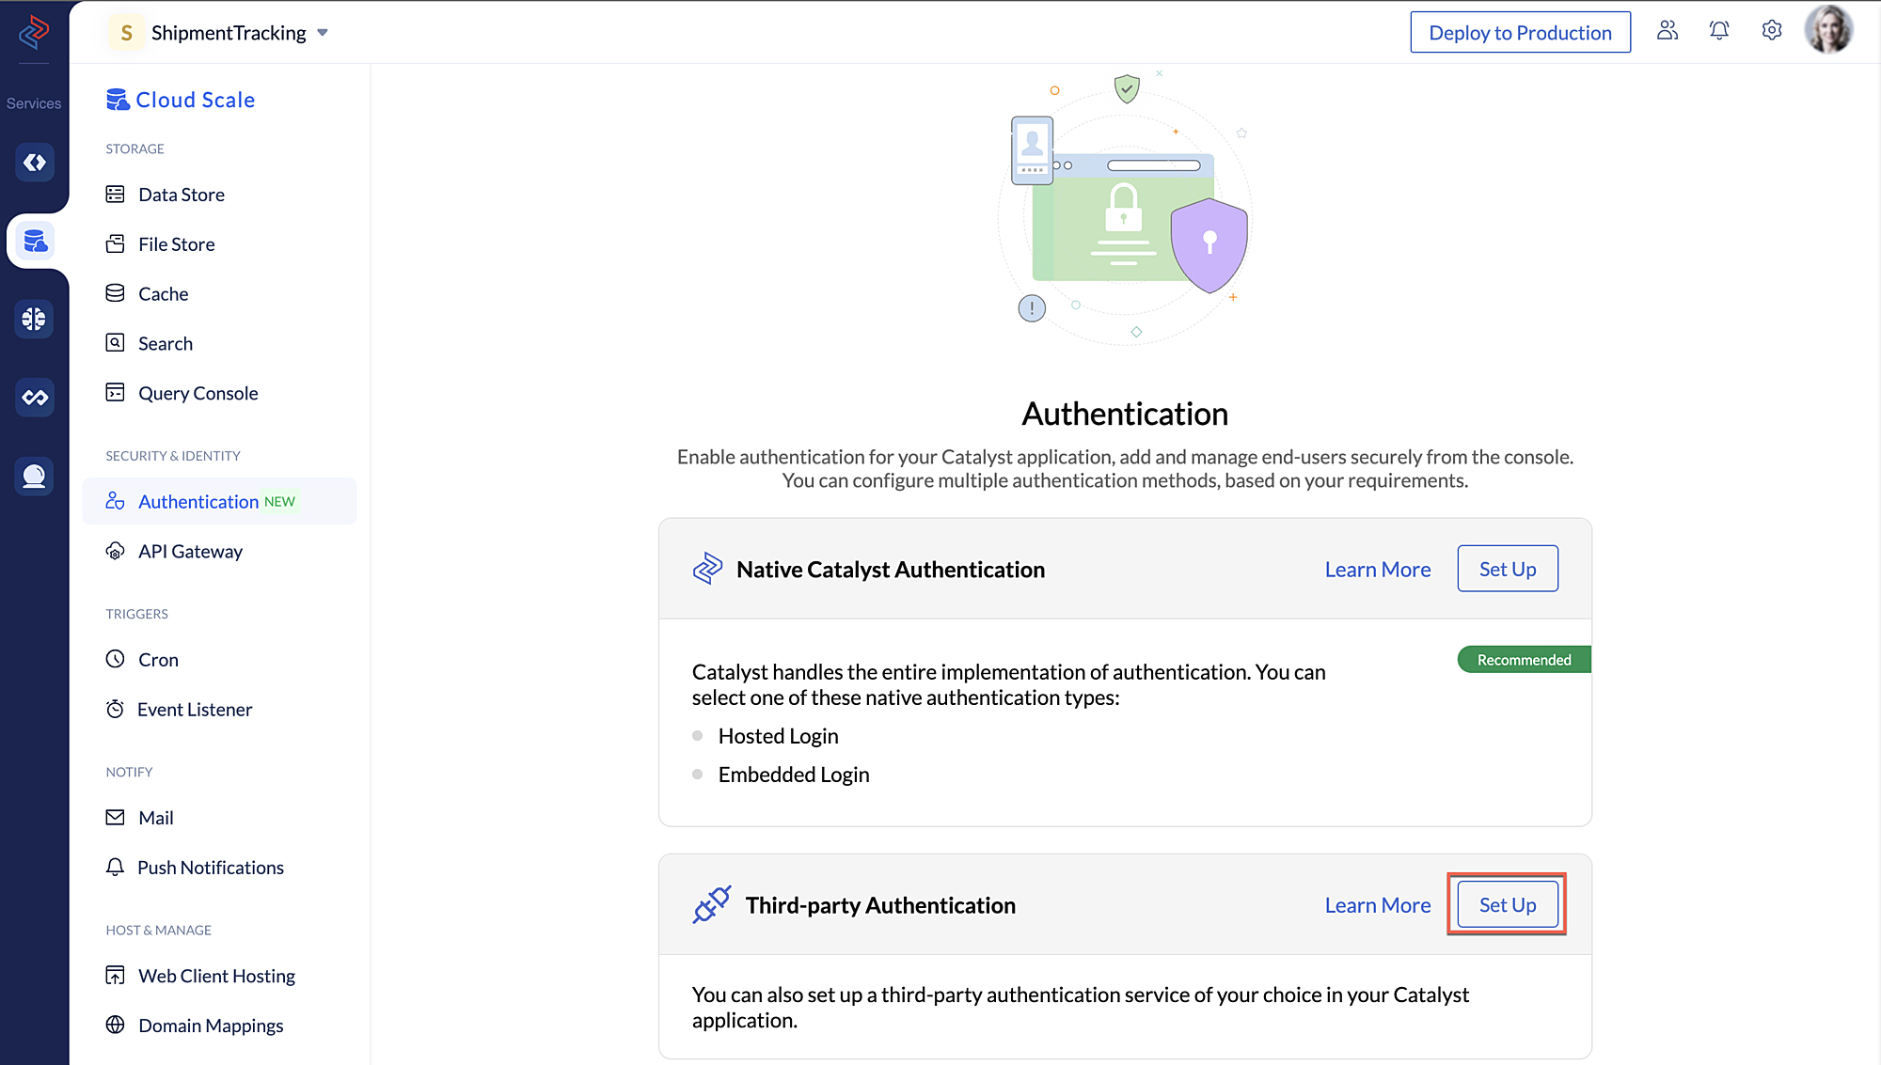The image size is (1881, 1065).
Task: Open the user management icon in top bar
Action: click(x=1668, y=30)
